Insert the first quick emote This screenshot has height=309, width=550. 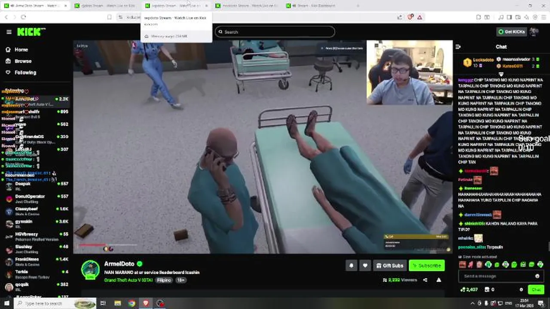point(462,264)
